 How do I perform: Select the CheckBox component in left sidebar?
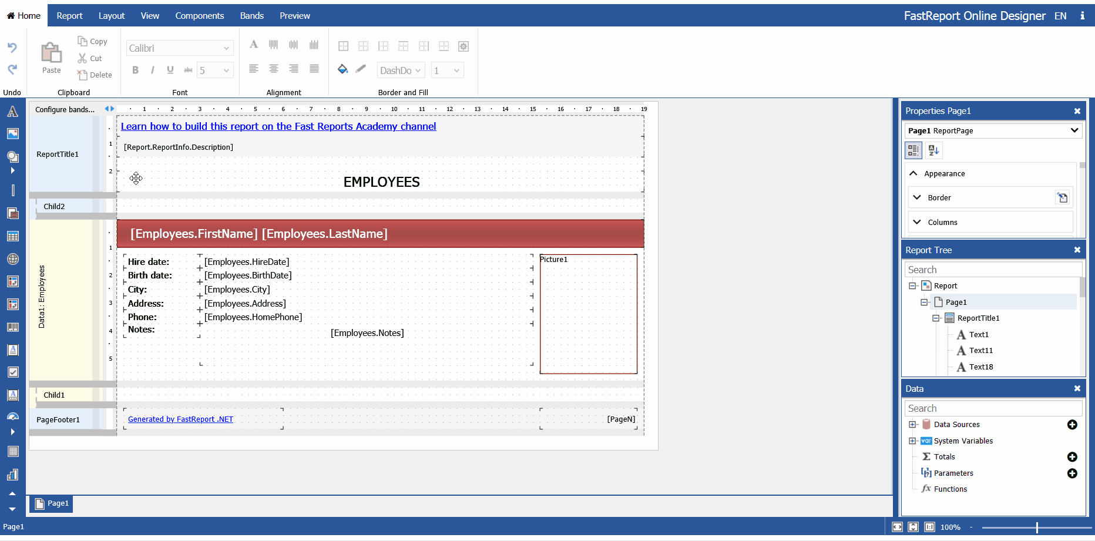click(12, 372)
